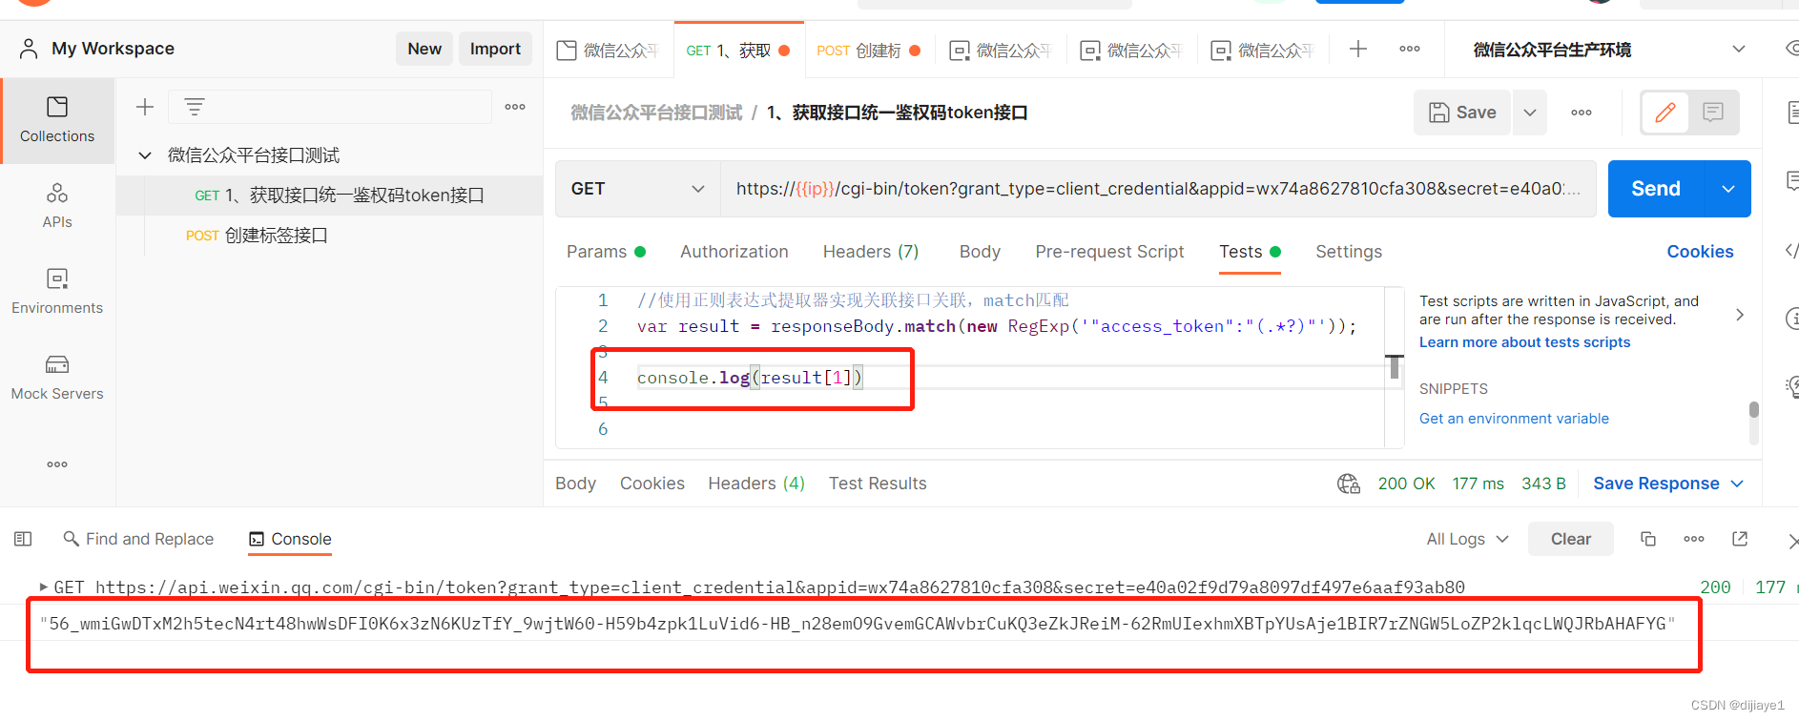Open tab bar more options ellipsis

click(x=1410, y=49)
